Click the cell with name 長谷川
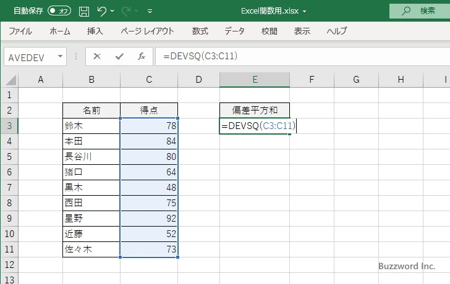The image size is (450, 284). [x=91, y=157]
